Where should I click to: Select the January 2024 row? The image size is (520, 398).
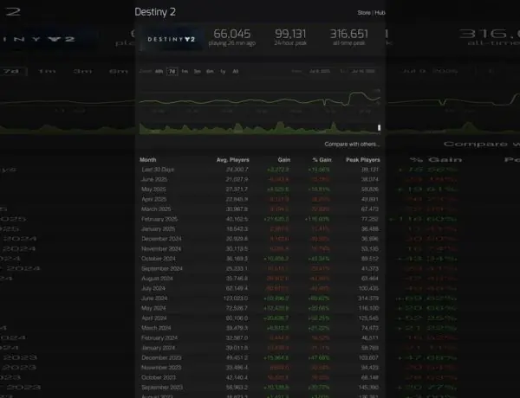(x=260, y=348)
